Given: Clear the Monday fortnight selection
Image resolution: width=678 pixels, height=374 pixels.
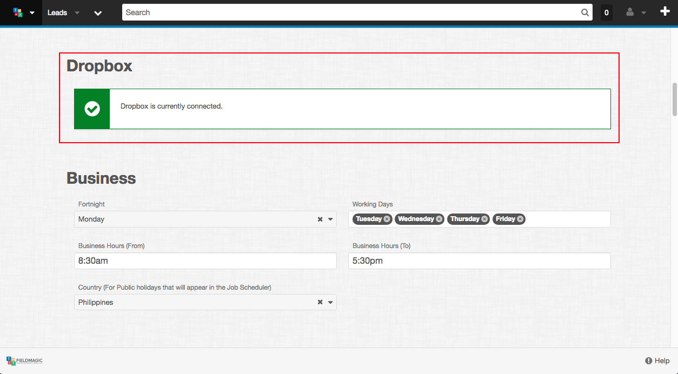Looking at the screenshot, I should [x=320, y=219].
